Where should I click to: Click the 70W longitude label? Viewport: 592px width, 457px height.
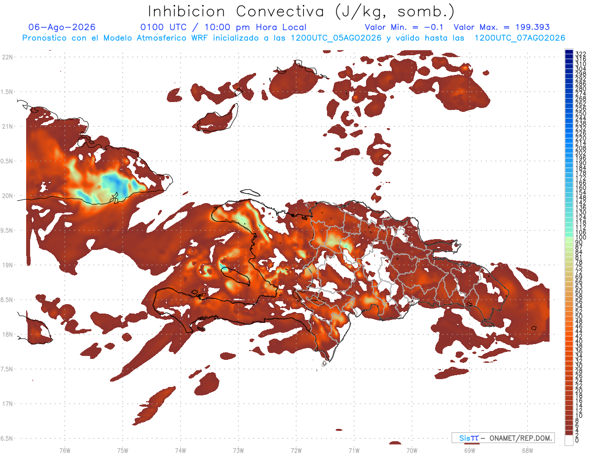[x=411, y=450]
